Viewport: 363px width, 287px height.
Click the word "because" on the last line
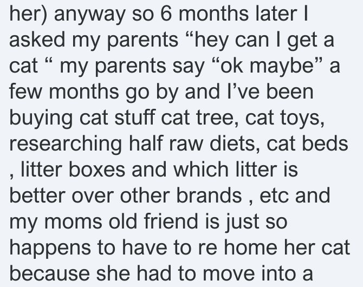click(50, 273)
